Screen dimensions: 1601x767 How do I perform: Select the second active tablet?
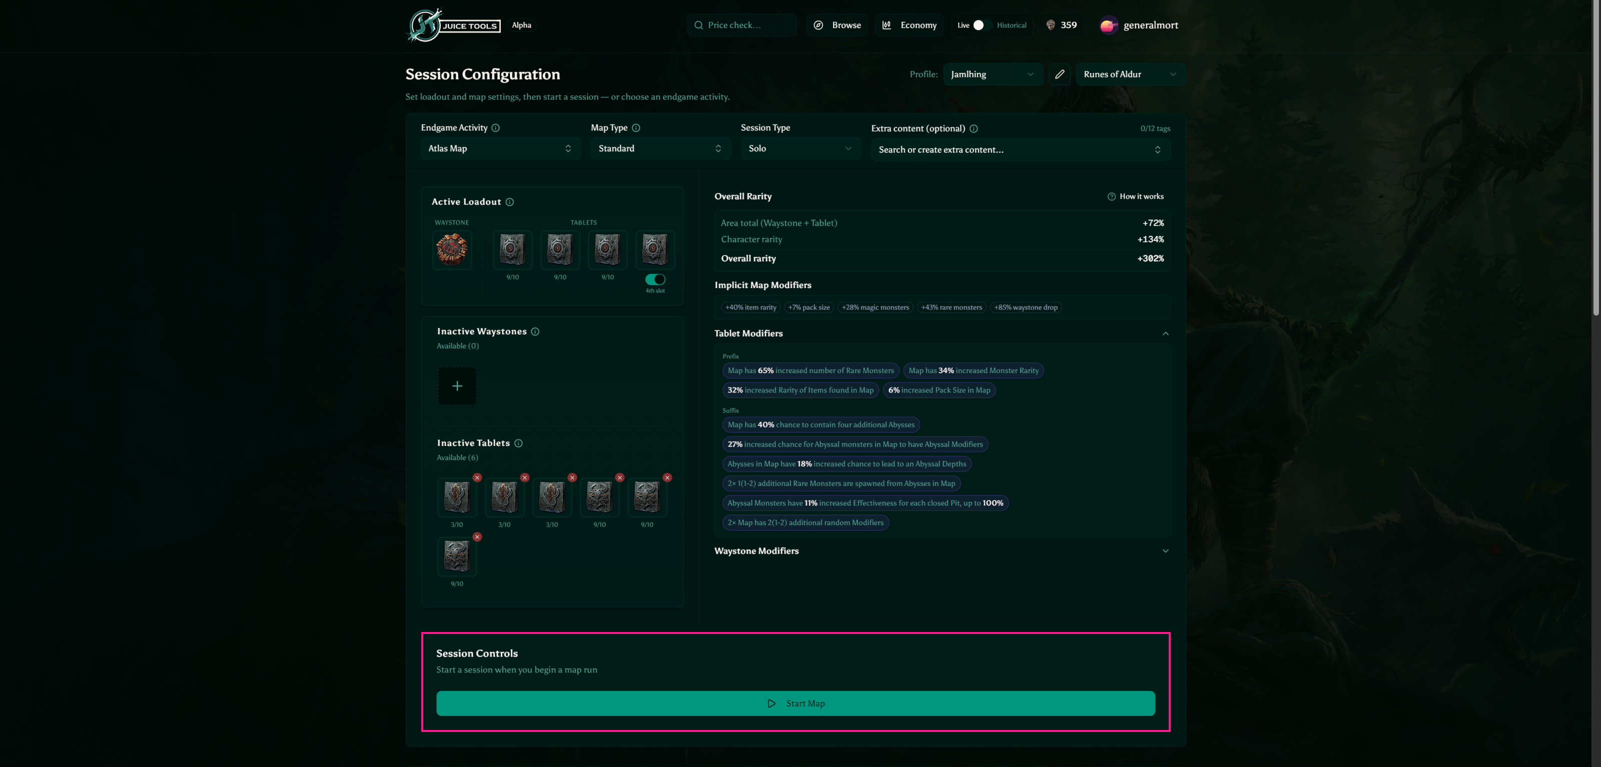(x=560, y=249)
